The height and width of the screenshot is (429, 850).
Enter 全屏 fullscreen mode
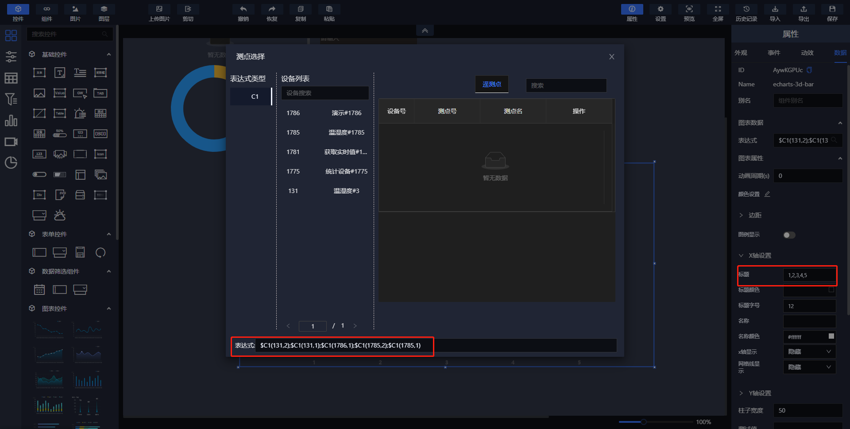(x=718, y=13)
